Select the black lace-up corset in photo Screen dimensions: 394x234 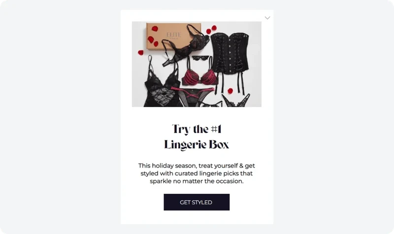click(230, 53)
